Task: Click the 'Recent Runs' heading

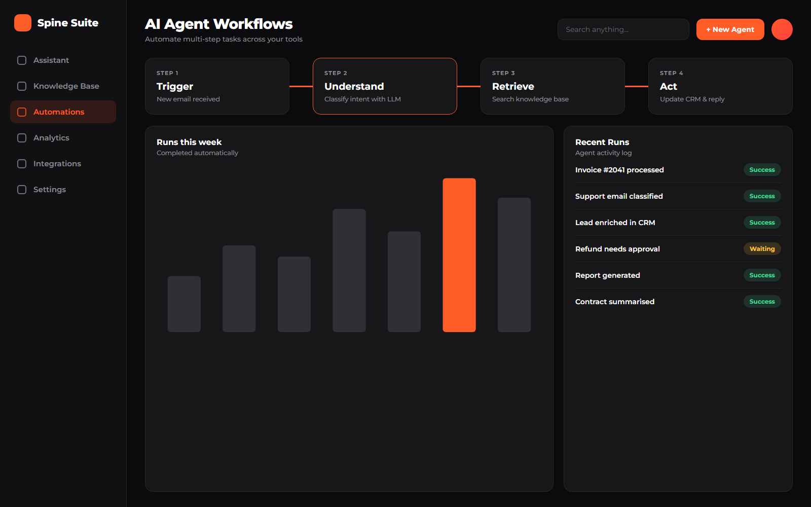Action: point(602,142)
